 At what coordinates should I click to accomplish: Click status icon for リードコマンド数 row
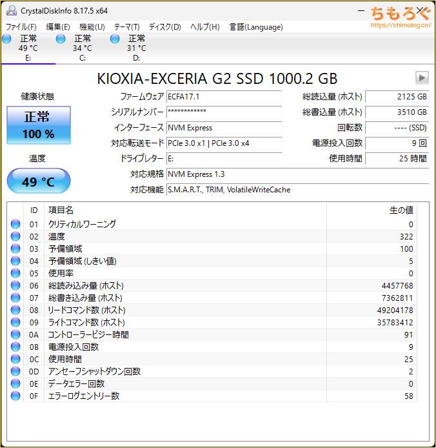point(15,310)
